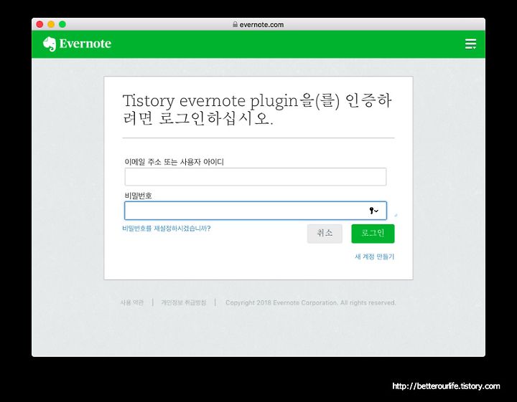
Task: Click the Tistory evernote plugin heading
Action: pos(257,110)
